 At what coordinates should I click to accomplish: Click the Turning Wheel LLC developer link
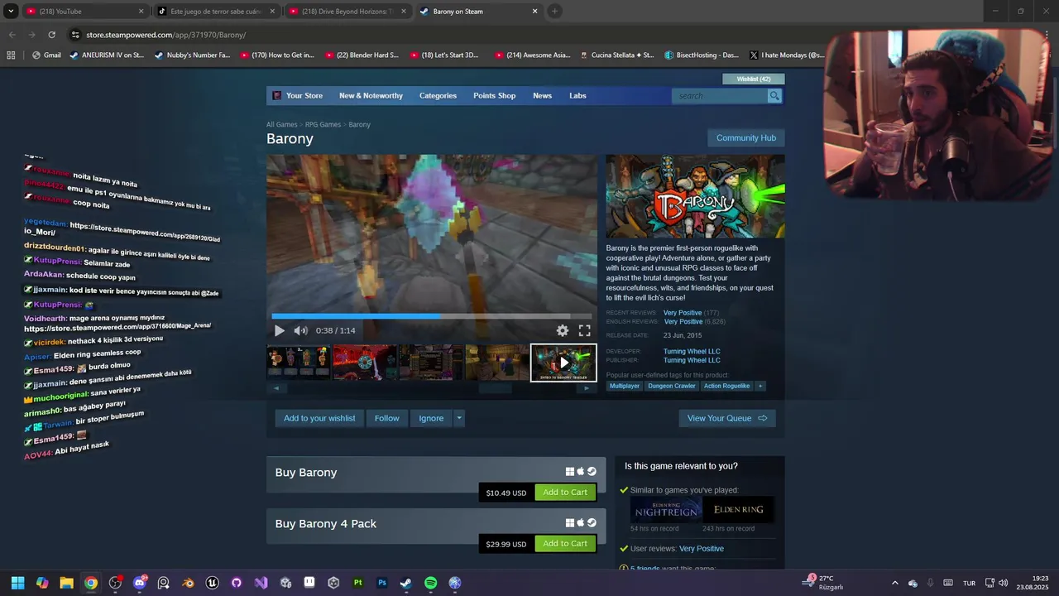[692, 352]
